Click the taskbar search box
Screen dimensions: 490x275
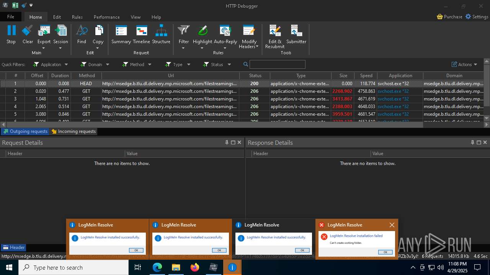tap(73, 267)
